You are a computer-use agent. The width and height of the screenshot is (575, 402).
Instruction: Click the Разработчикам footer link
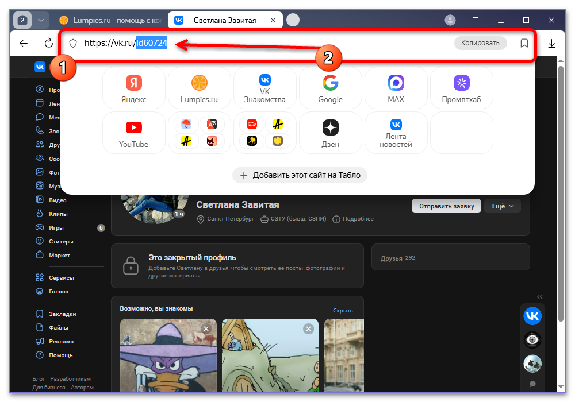pyautogui.click(x=70, y=379)
